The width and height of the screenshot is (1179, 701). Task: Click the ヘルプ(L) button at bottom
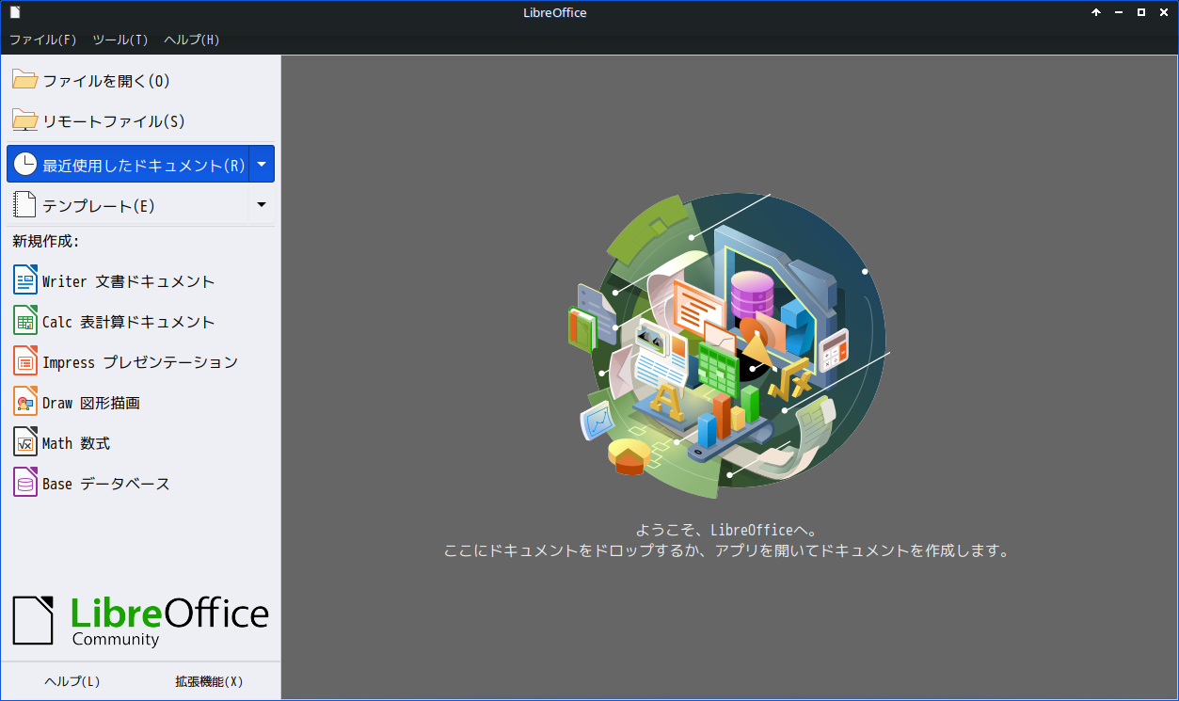click(x=72, y=681)
